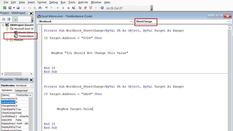Open the File menu
Image resolution: width=233 pixels, height=131 pixels.
[x=6, y=2]
